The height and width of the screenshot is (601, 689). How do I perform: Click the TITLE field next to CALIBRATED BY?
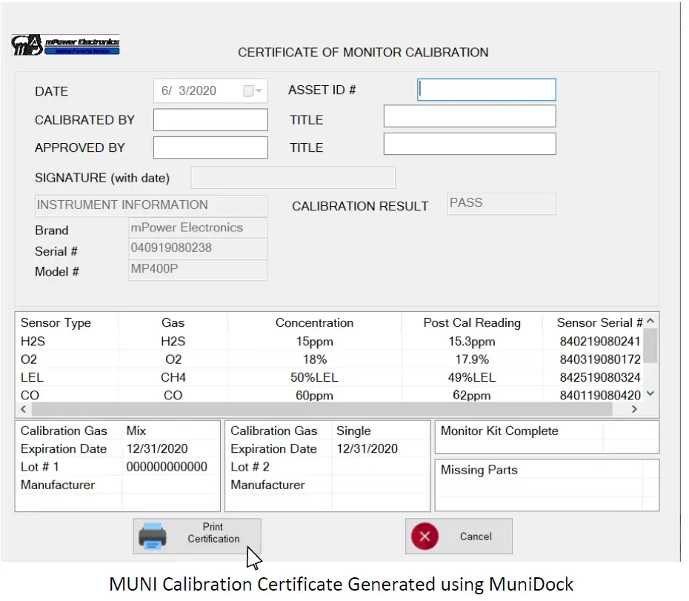pyautogui.click(x=468, y=116)
